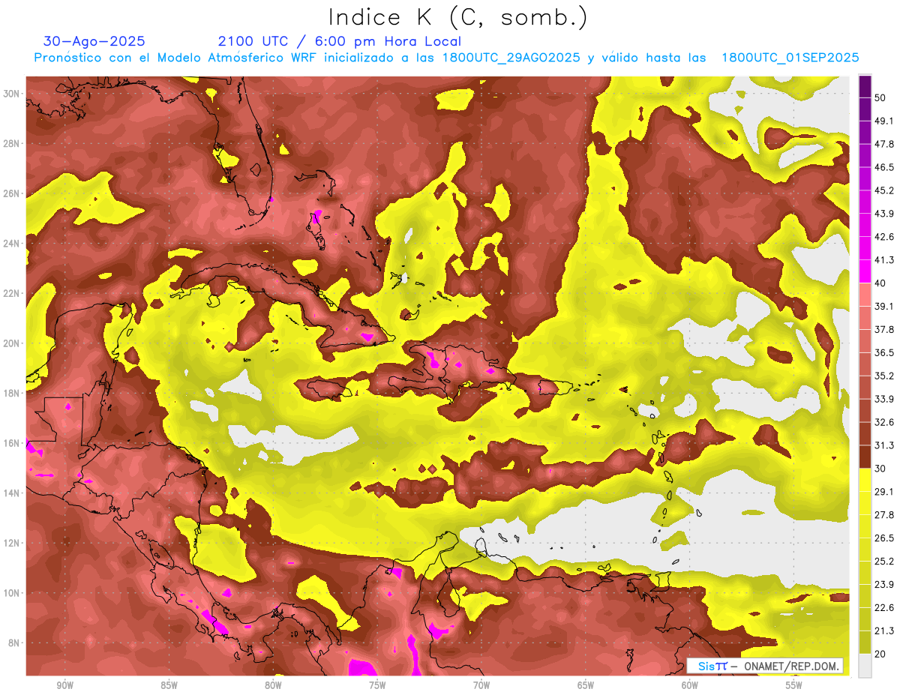
Task: Click the bright yellow legend swatch between 29.1 and 30
Action: click(865, 481)
